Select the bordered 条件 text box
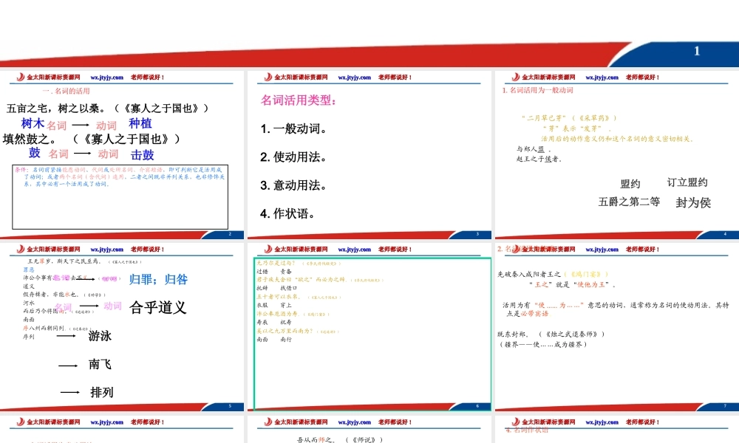 [120, 197]
